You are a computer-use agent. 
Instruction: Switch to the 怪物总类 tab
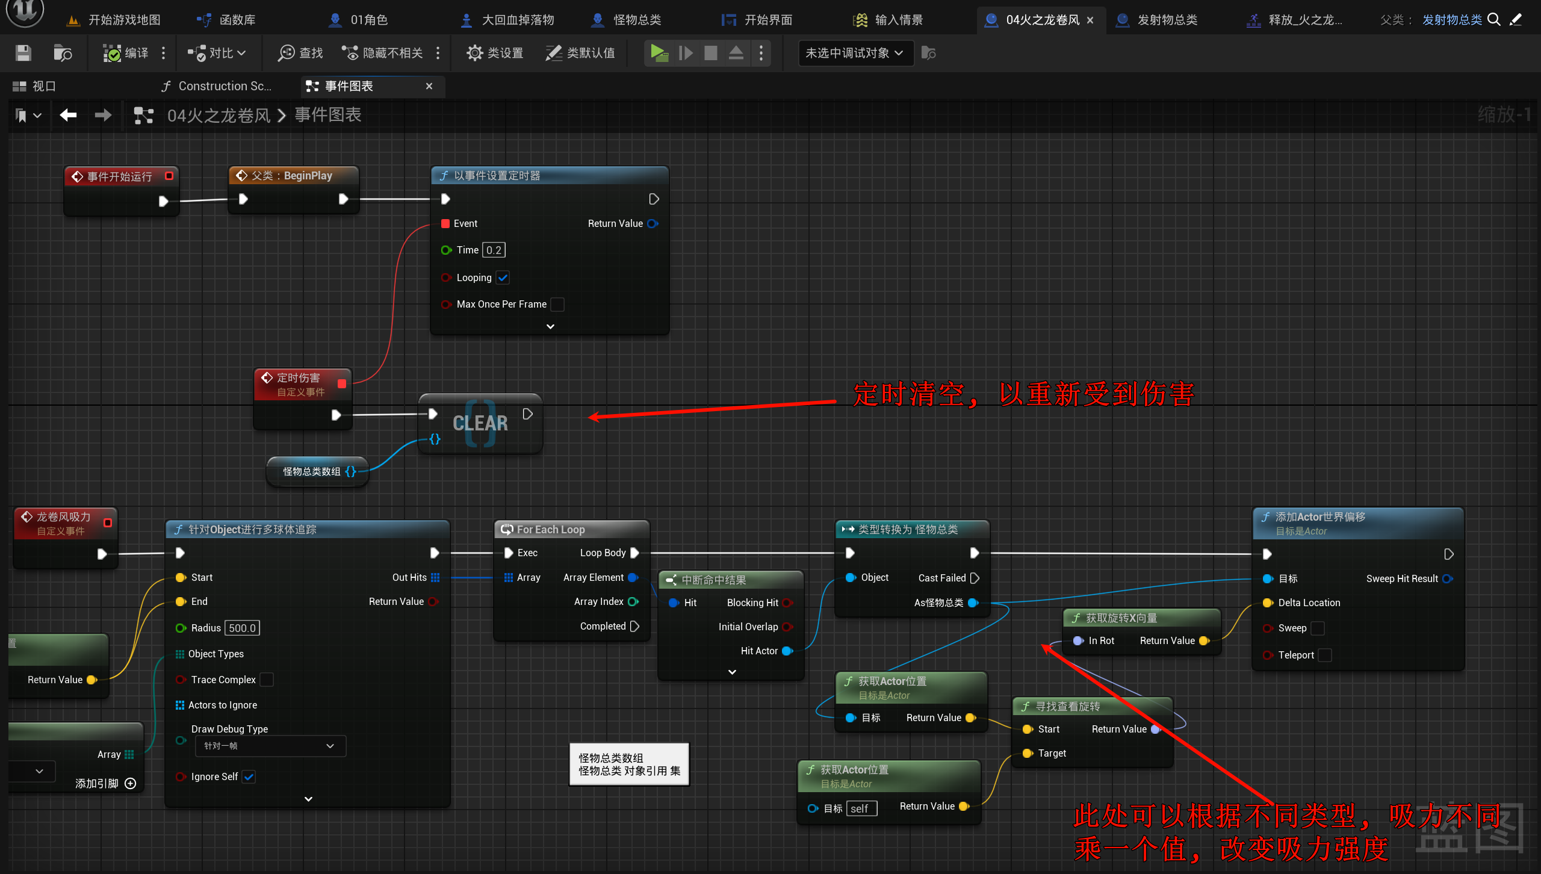click(627, 20)
